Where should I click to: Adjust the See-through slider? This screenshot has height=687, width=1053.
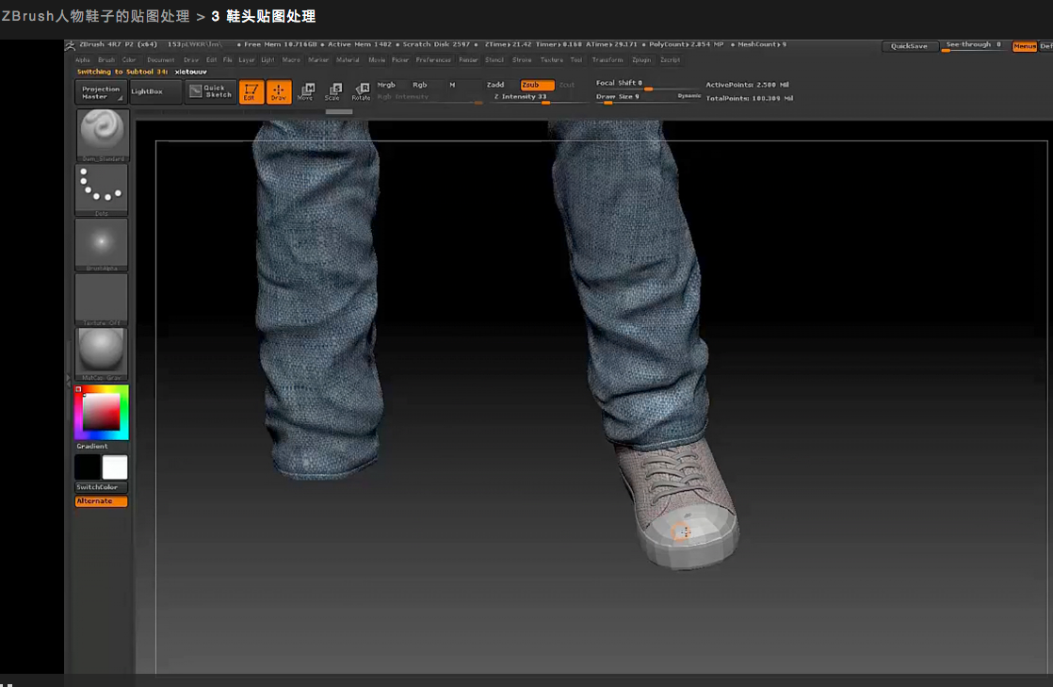coord(973,46)
